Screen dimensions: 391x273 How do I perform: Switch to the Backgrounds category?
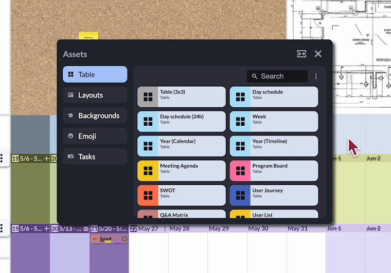tap(95, 115)
